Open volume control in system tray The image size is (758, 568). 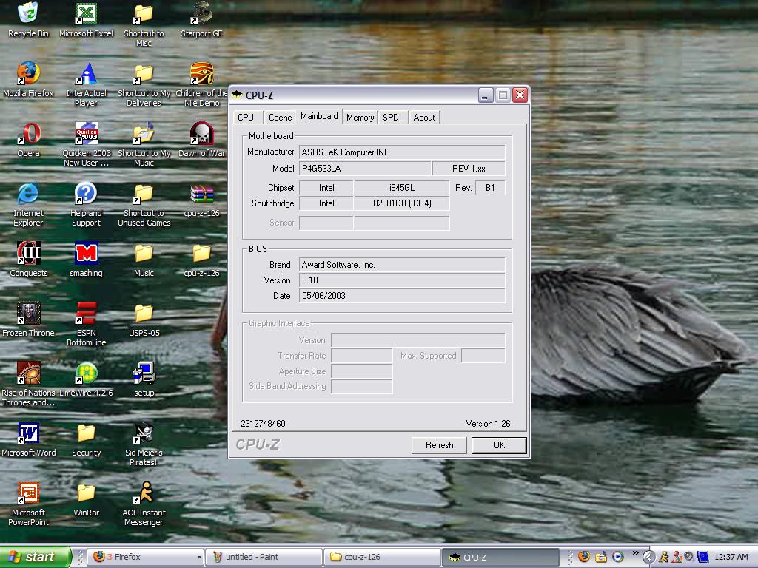(x=689, y=557)
